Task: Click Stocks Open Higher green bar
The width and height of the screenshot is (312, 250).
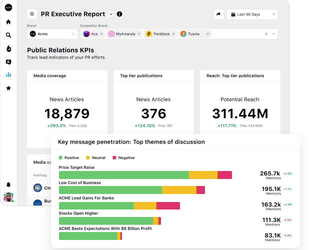Action: point(106,221)
